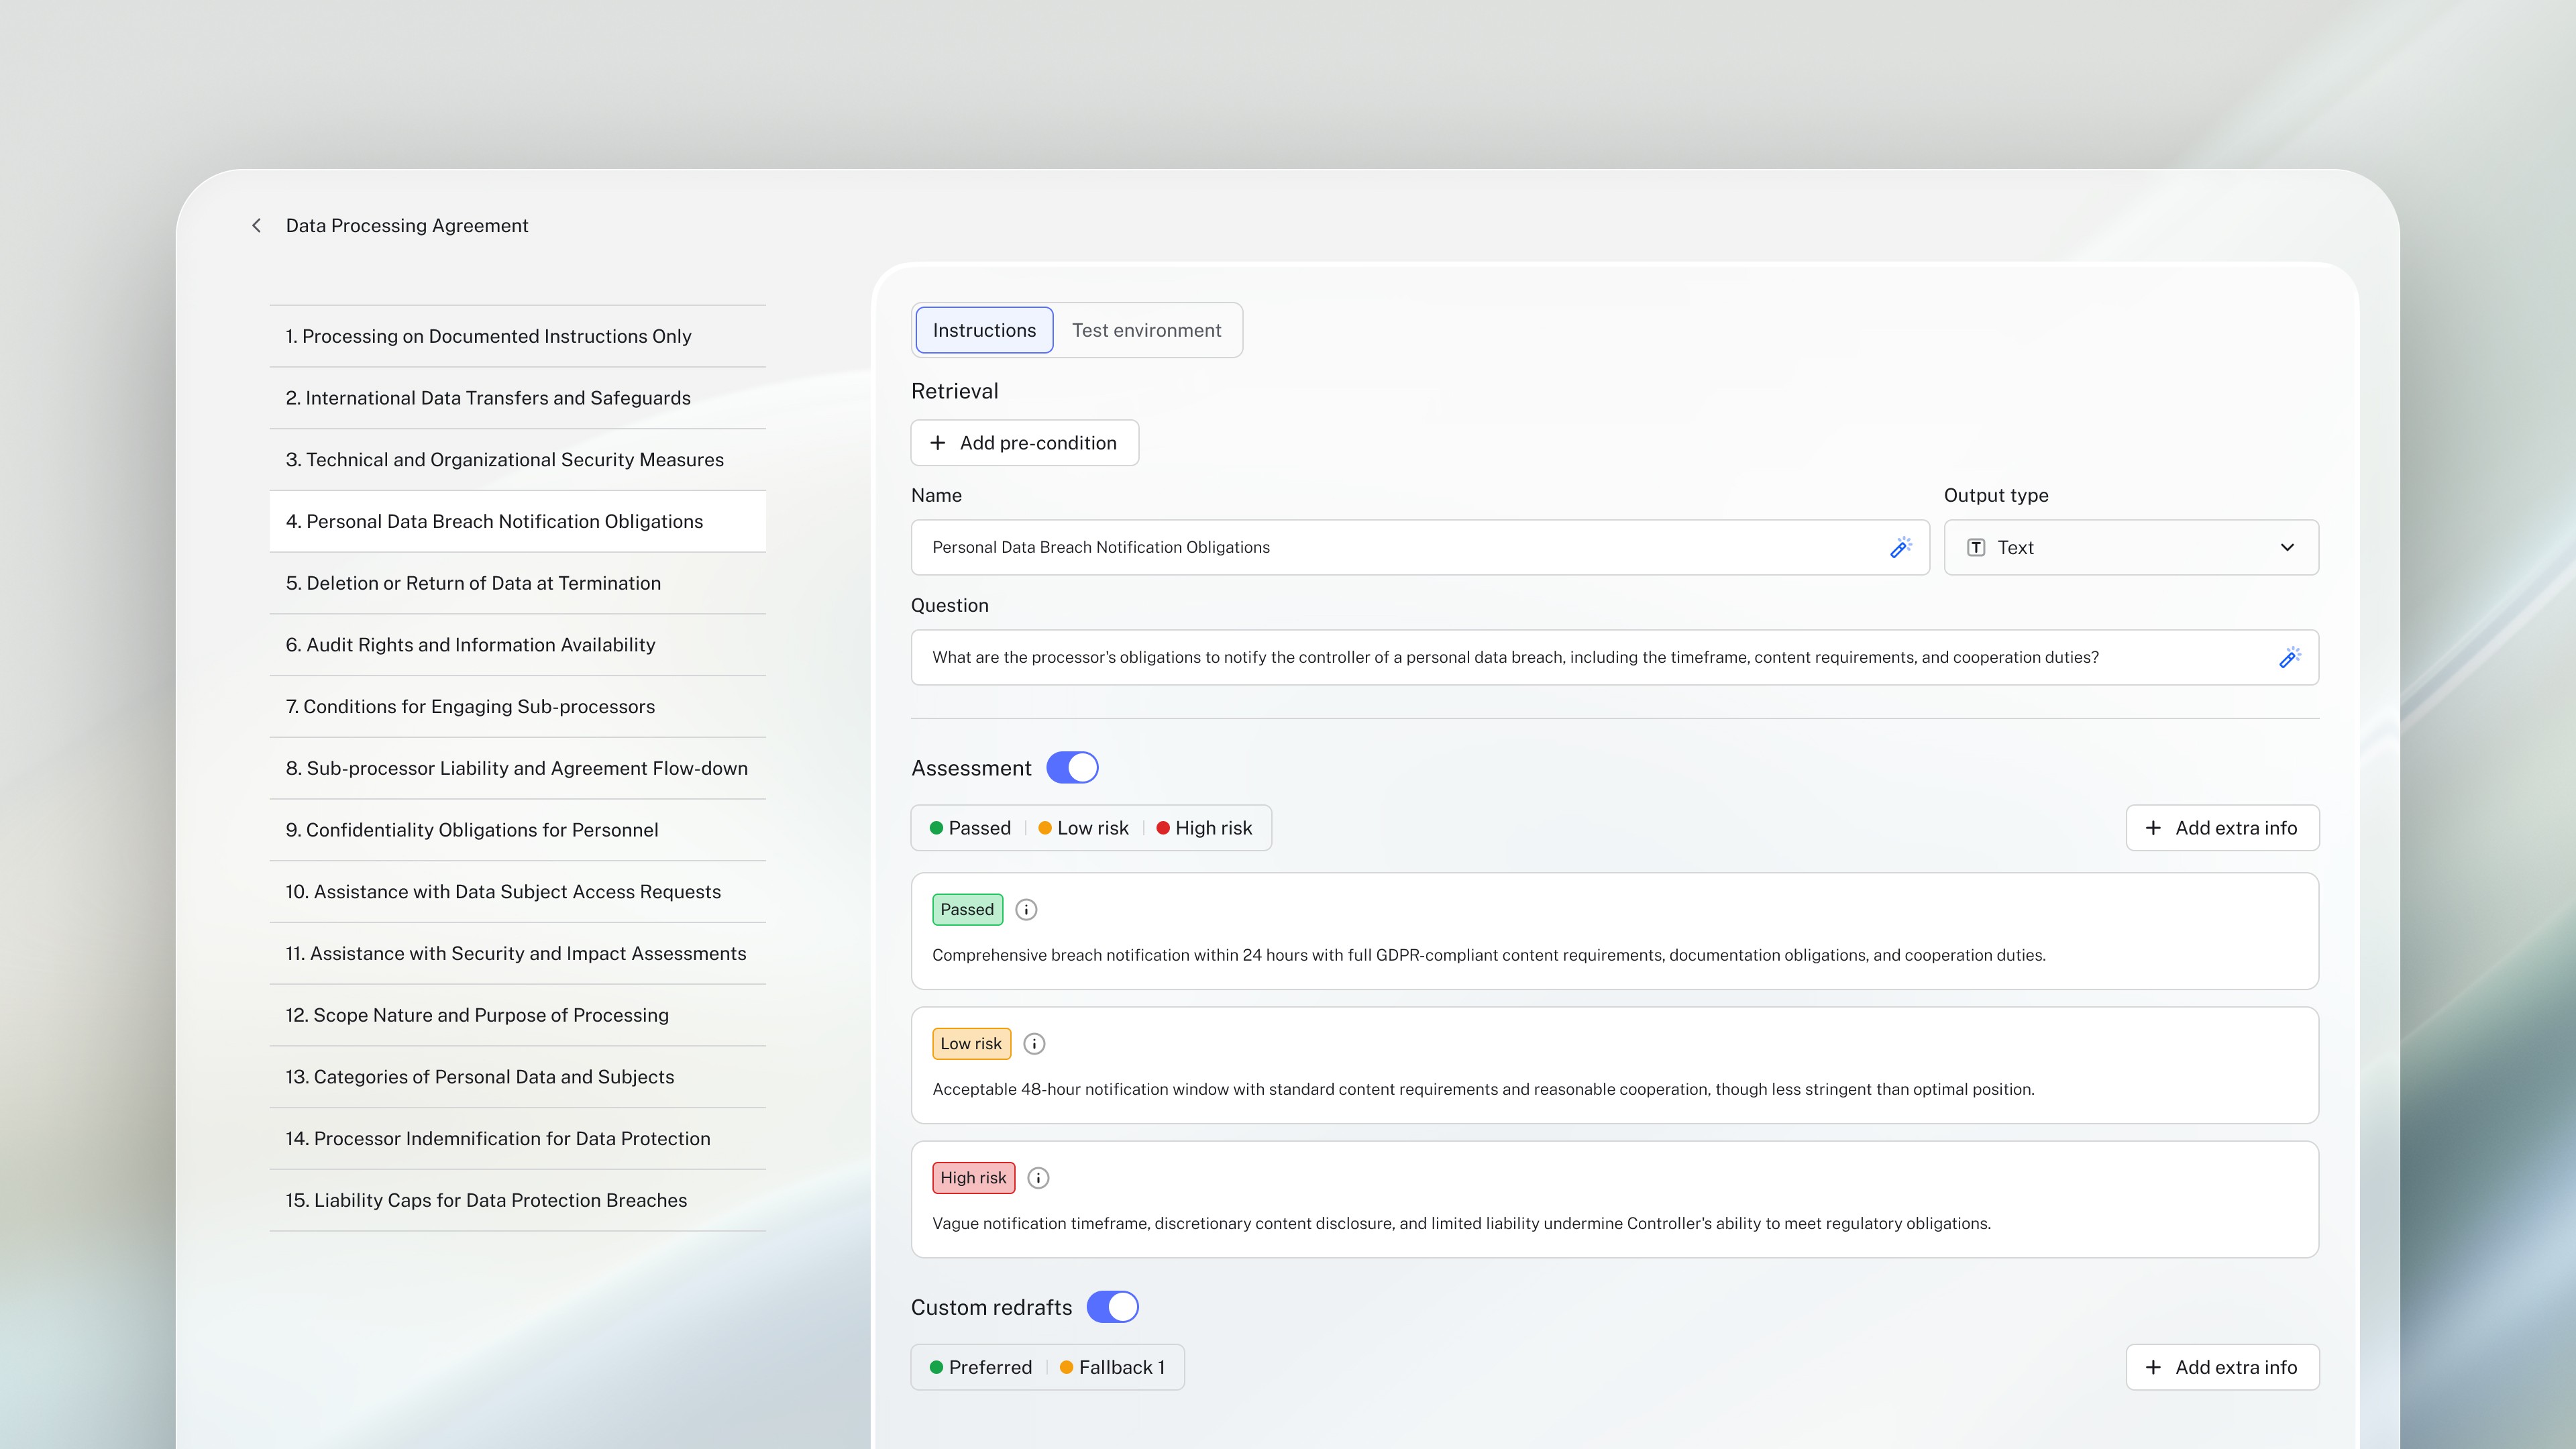
Task: Open item 7 Conditions for Engaging Sub-processors
Action: pyautogui.click(x=470, y=706)
